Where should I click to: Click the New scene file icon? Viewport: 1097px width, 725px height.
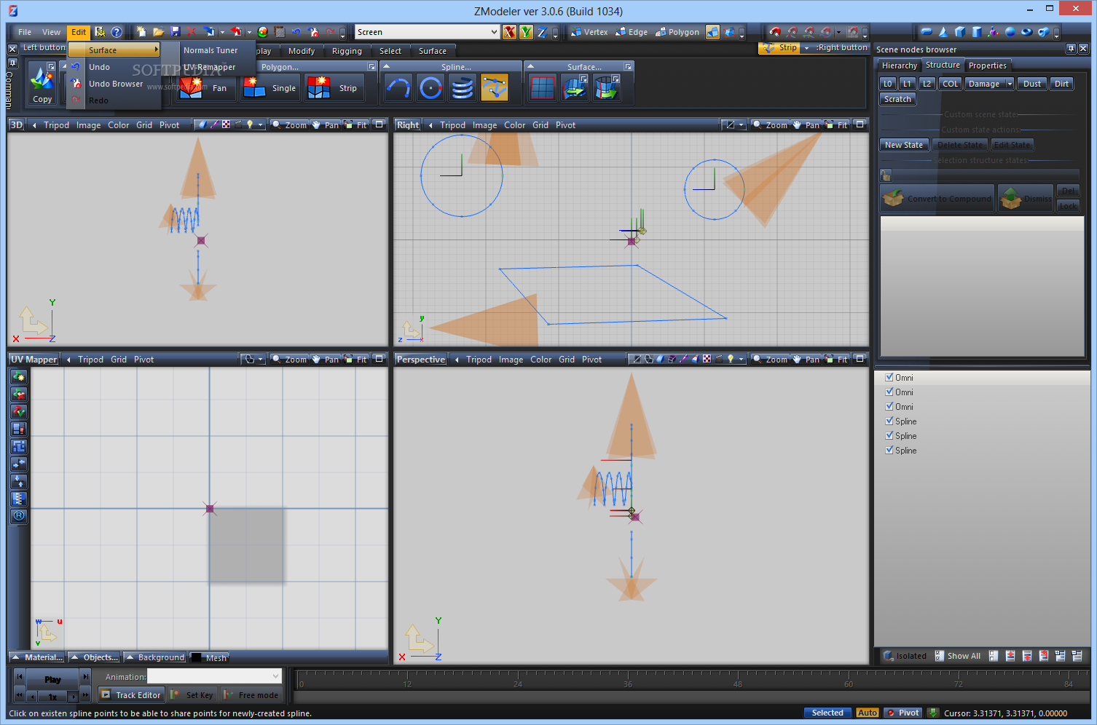141,32
